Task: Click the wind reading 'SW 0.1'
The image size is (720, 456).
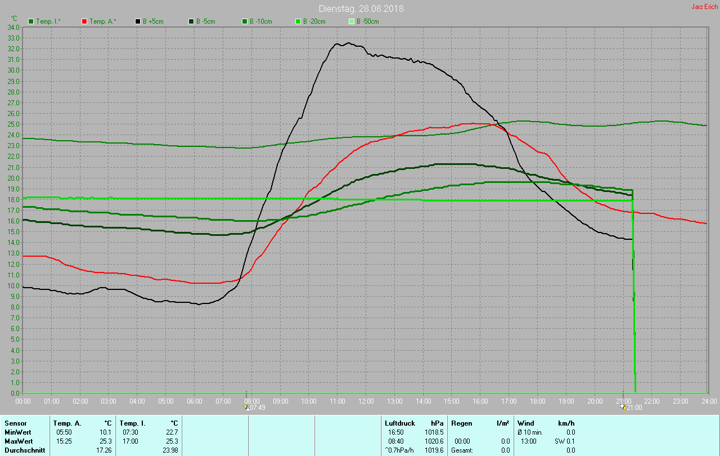Action: point(564,441)
